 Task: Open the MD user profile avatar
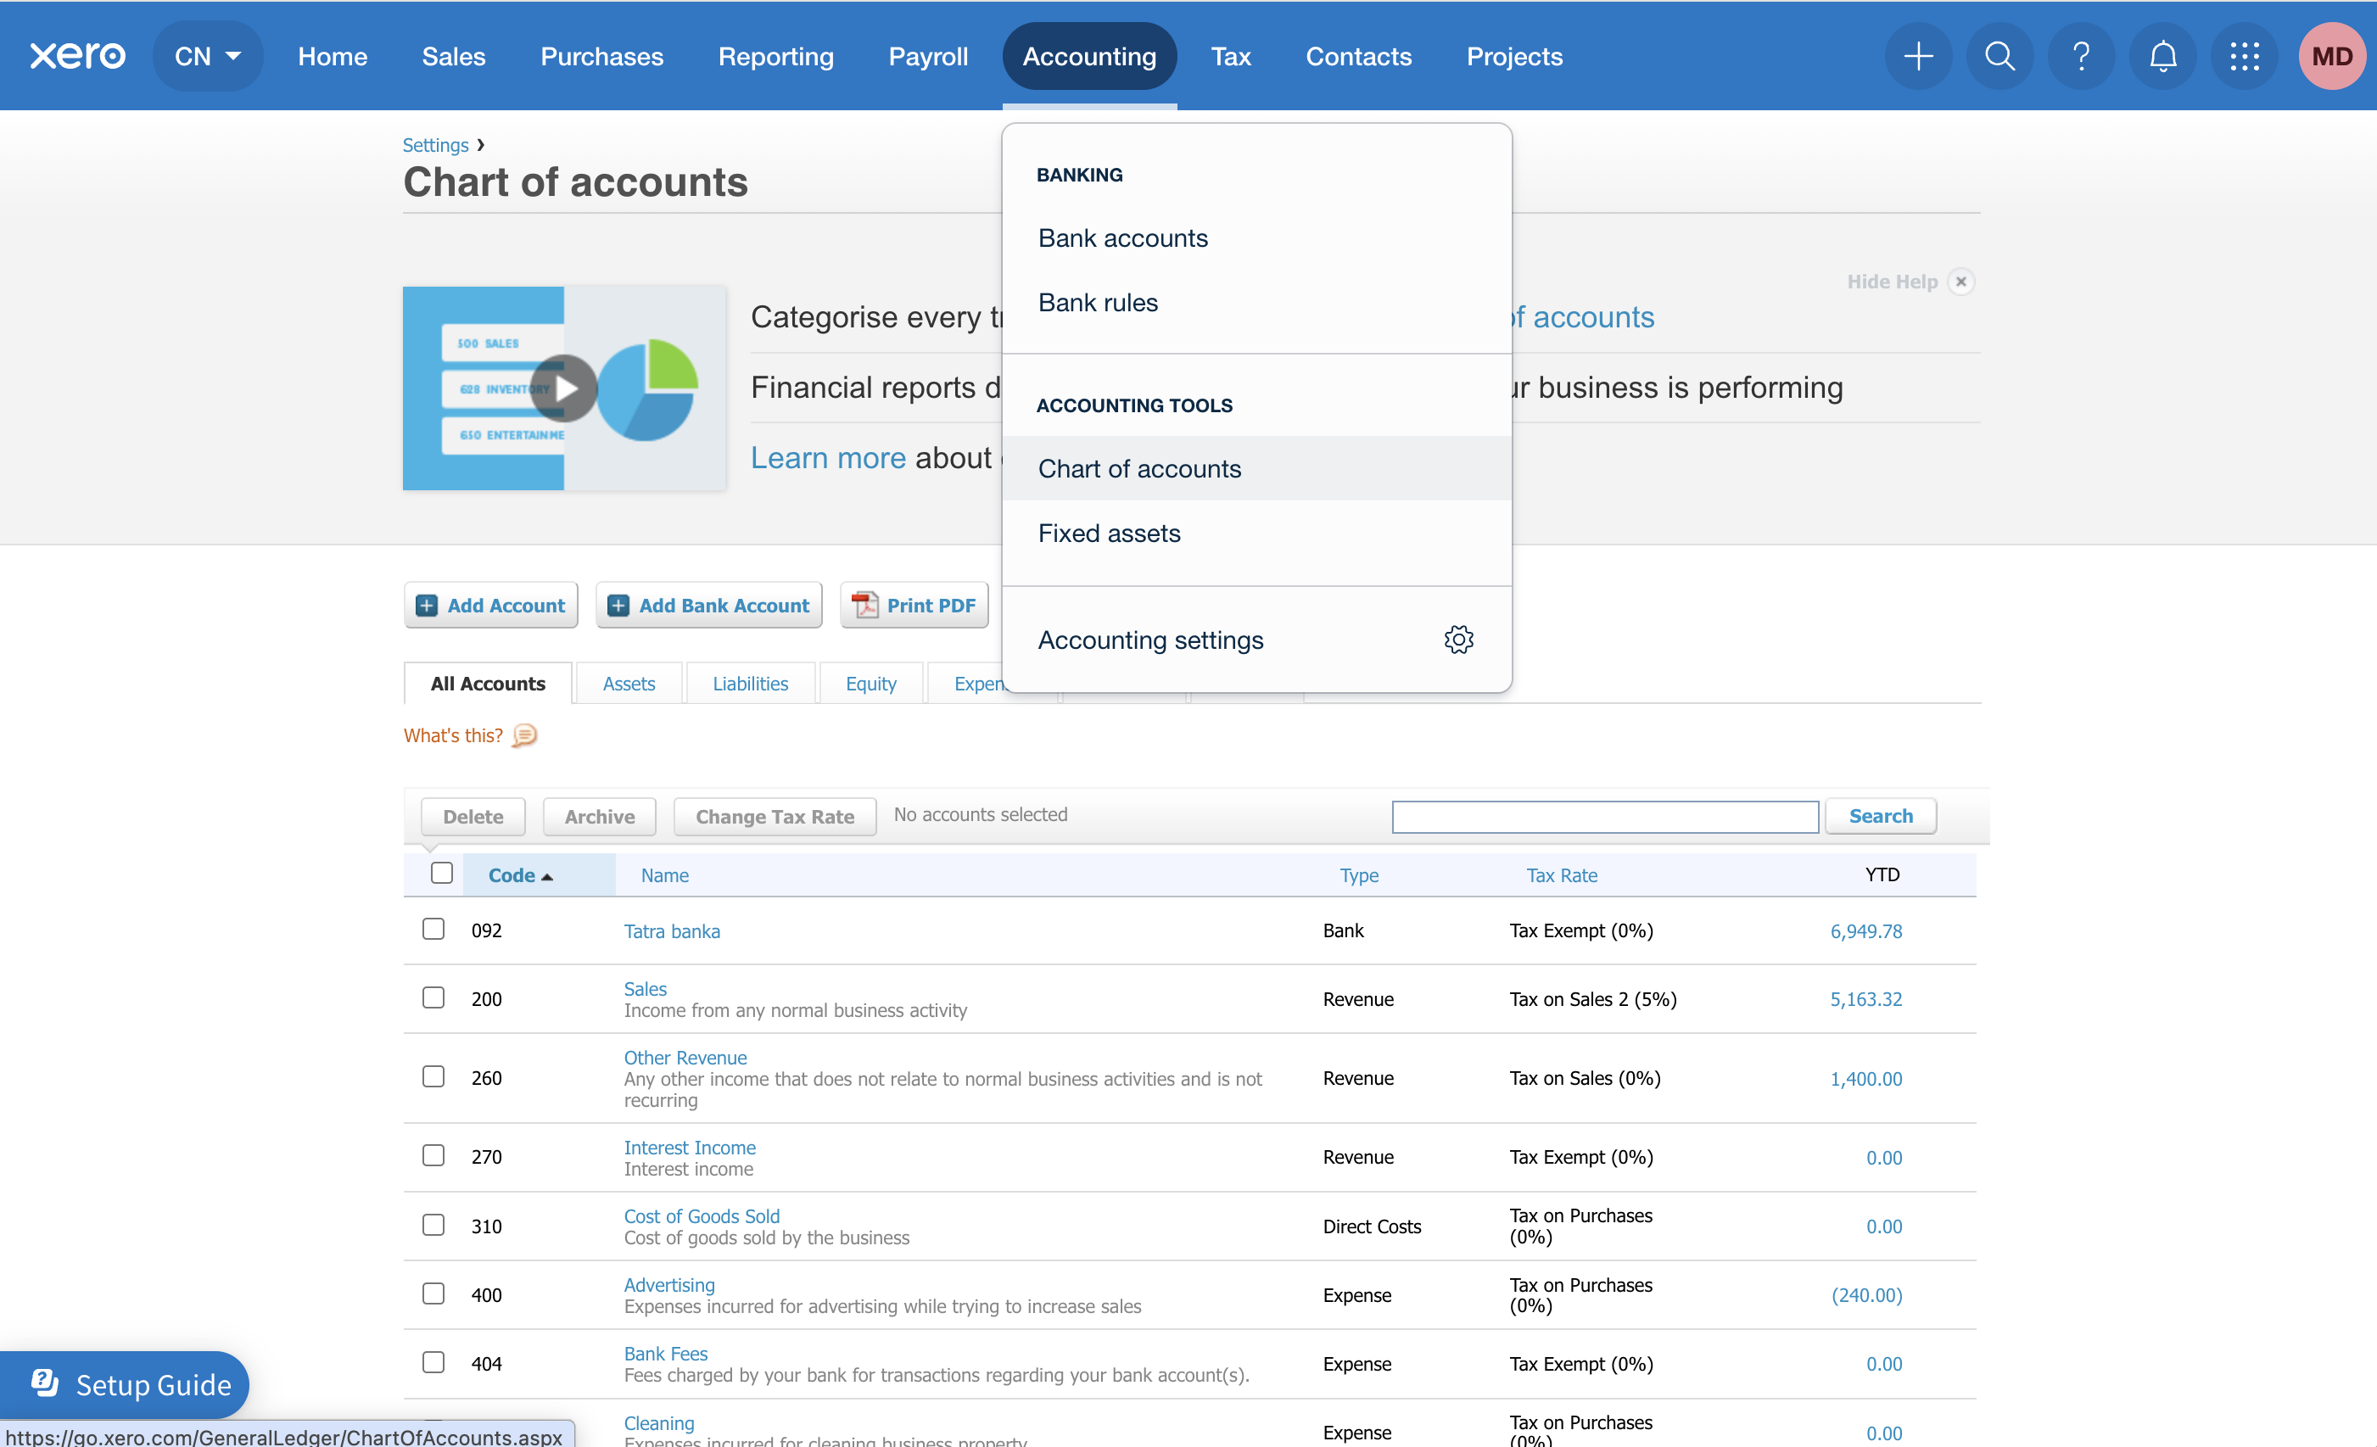[x=2332, y=56]
